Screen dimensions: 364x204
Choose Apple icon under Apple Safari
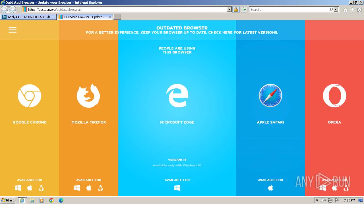[270, 188]
